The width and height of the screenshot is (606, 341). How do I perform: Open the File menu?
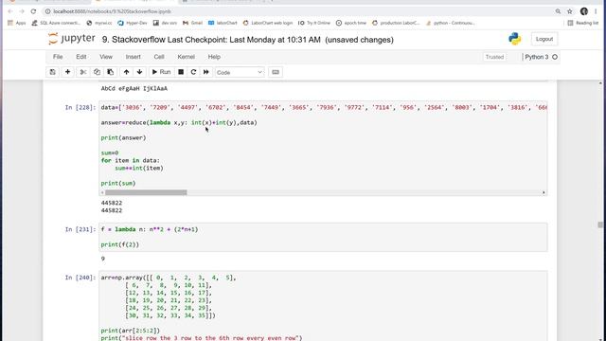point(58,57)
